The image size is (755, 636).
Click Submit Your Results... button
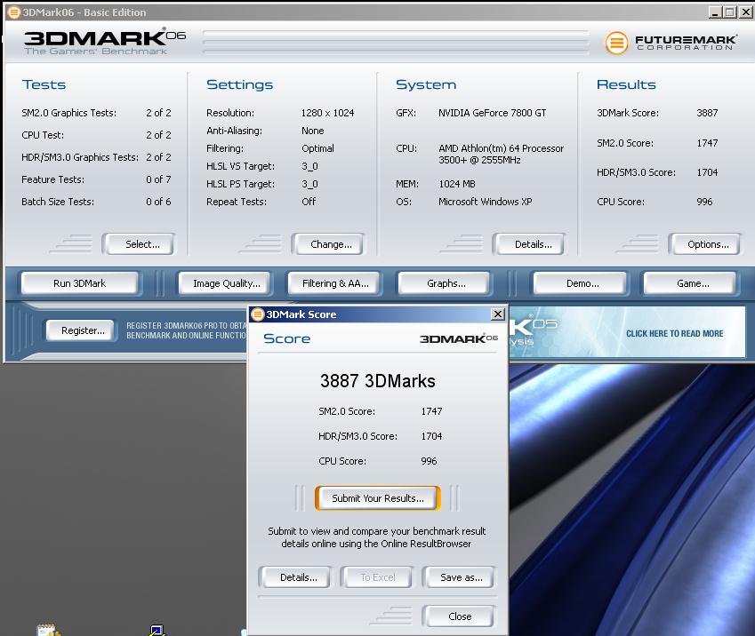tap(378, 498)
